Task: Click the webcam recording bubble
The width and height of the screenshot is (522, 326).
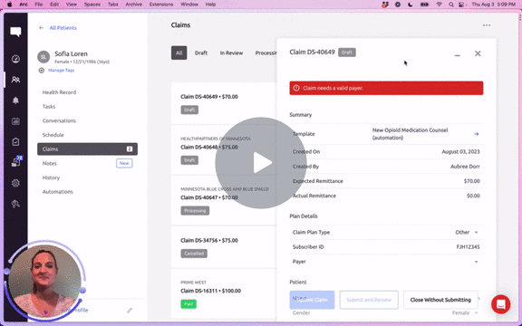Action: pyautogui.click(x=44, y=281)
